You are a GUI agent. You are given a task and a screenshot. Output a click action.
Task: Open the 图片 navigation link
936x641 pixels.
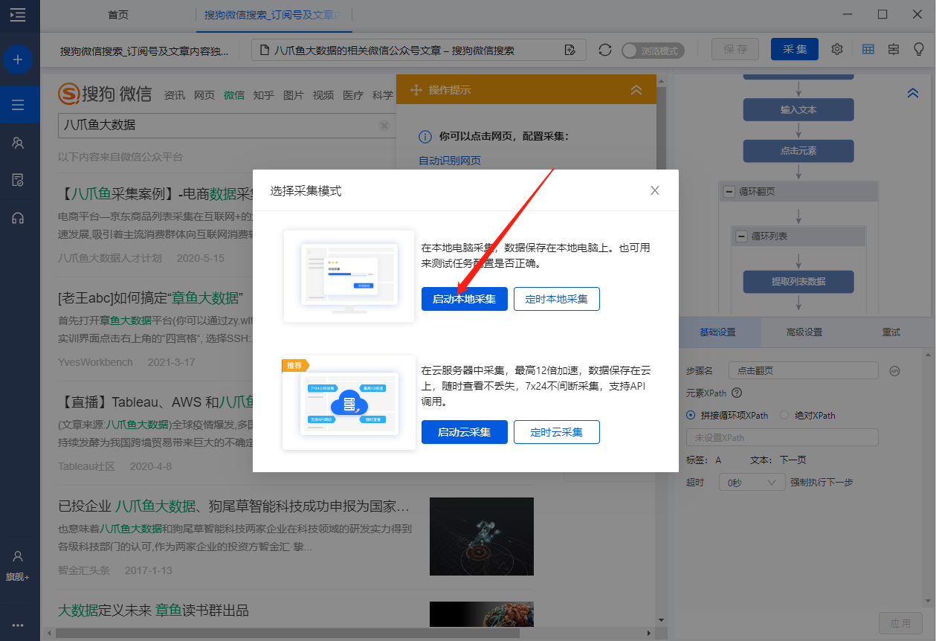294,95
